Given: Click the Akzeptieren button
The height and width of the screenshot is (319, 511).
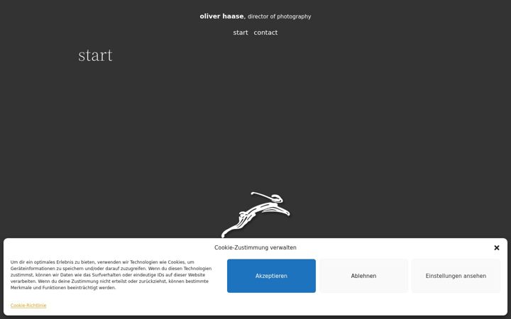Looking at the screenshot, I should tap(271, 276).
